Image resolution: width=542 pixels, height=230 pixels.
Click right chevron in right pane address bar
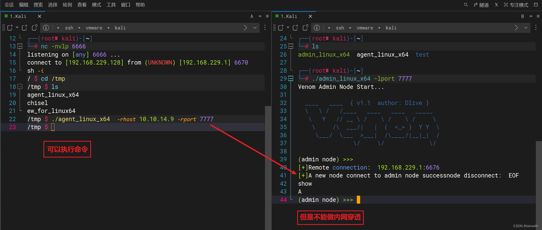click(x=516, y=28)
